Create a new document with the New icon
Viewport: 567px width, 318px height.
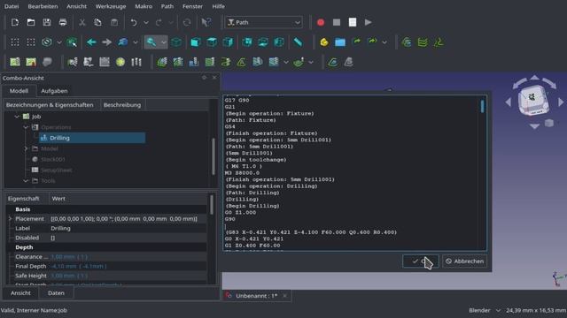15,22
